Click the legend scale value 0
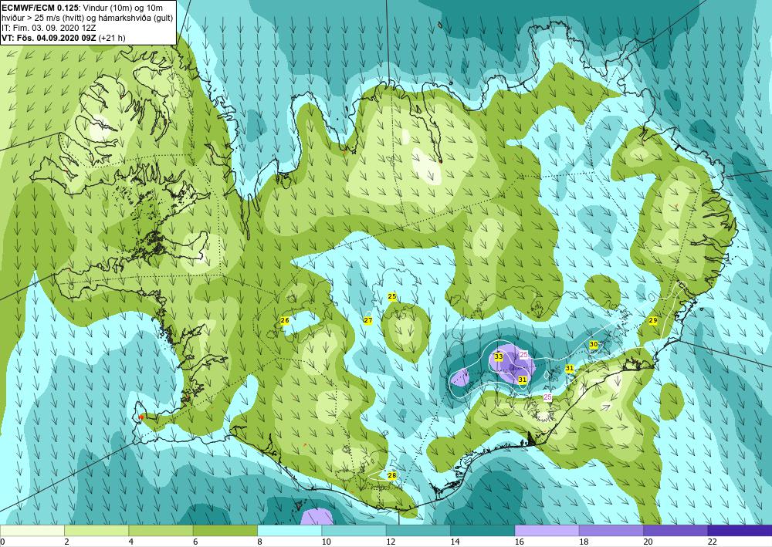 point(2,542)
